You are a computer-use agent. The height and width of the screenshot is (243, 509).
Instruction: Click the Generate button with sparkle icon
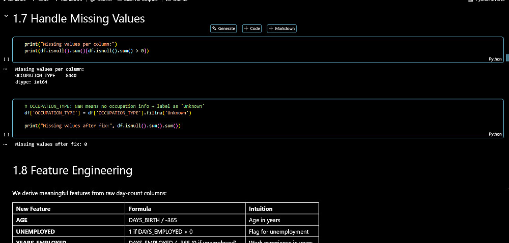[x=224, y=28]
